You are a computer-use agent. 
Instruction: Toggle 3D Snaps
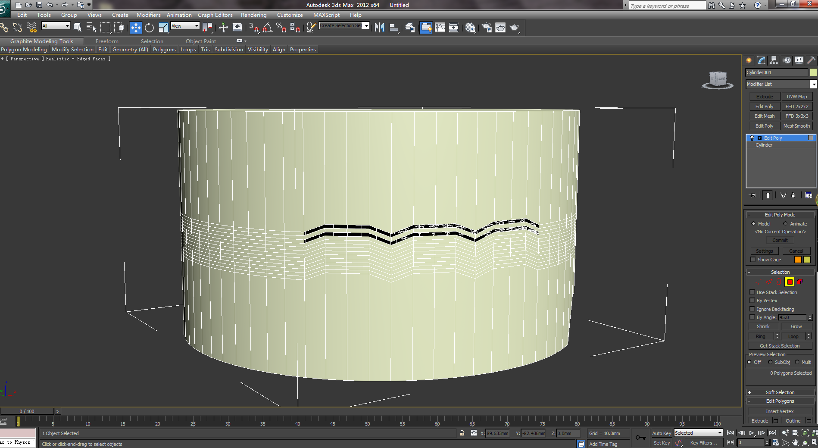(x=253, y=28)
